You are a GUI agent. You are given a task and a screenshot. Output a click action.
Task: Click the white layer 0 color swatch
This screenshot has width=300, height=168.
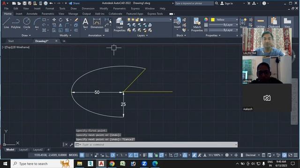(x=142, y=20)
